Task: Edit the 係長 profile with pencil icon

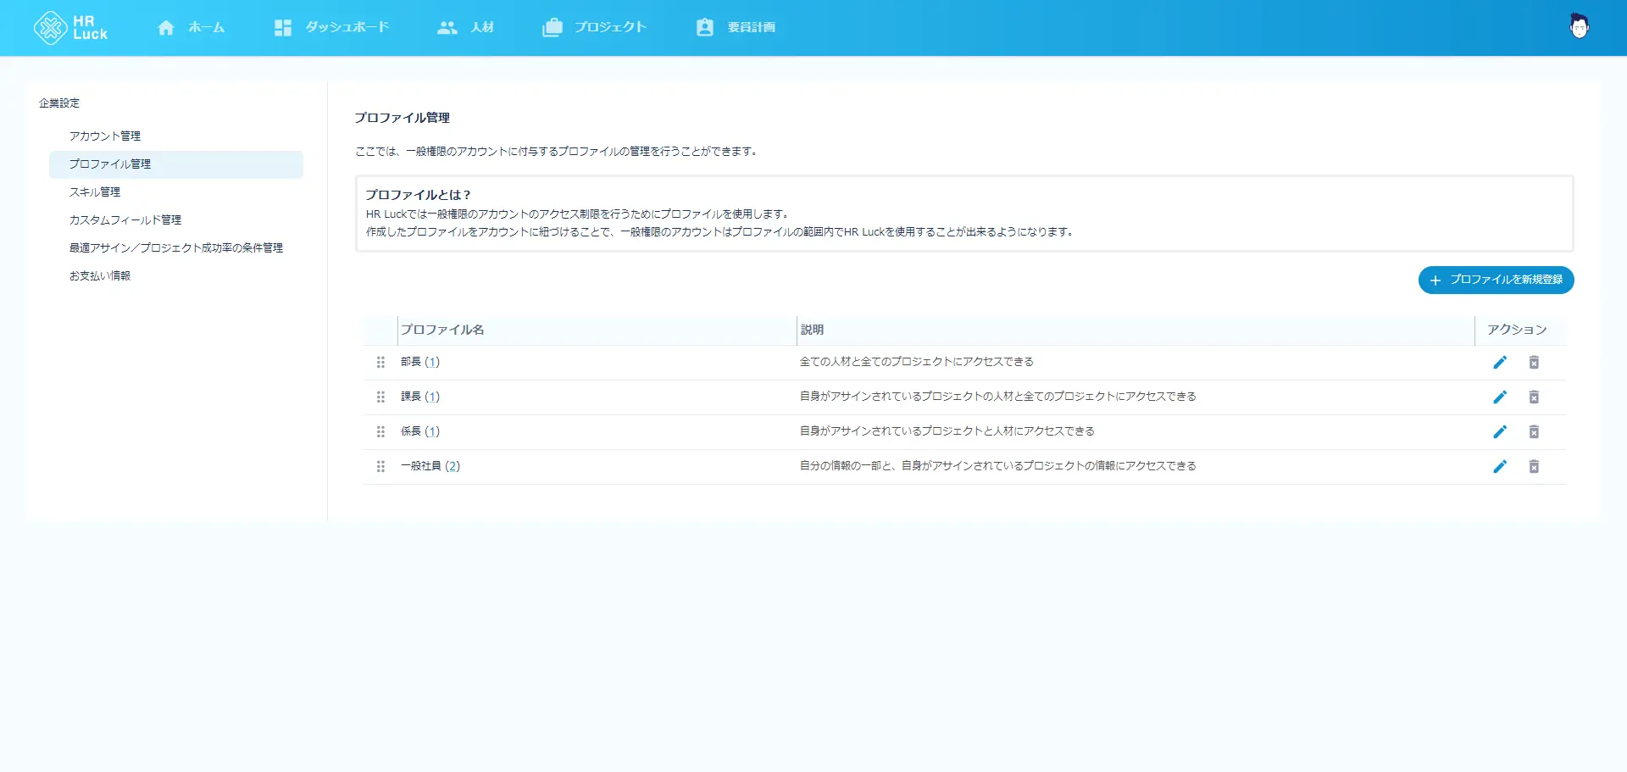Action: [1500, 432]
